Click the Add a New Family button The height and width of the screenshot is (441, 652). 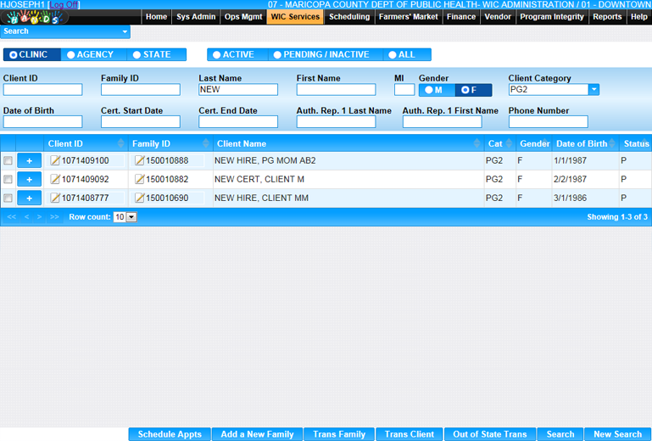[257, 434]
